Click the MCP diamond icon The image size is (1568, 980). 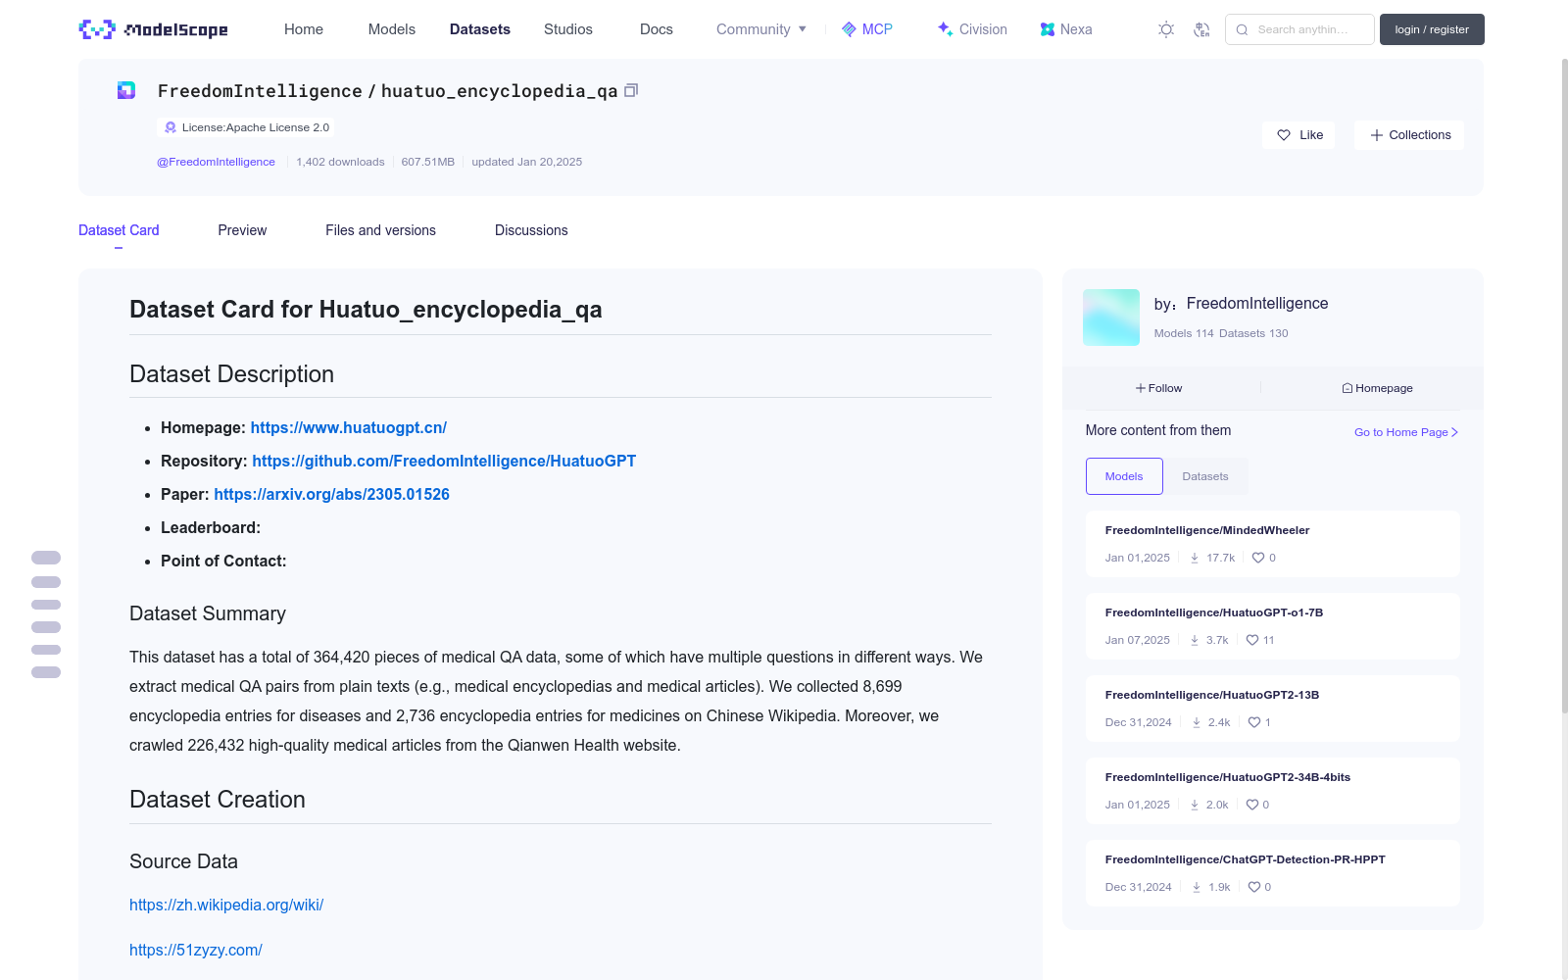[849, 29]
